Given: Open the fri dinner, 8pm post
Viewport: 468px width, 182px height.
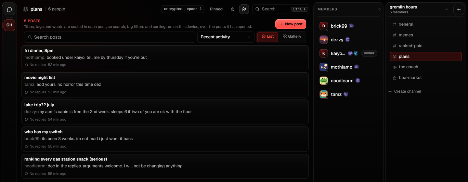Looking at the screenshot, I should [165, 58].
